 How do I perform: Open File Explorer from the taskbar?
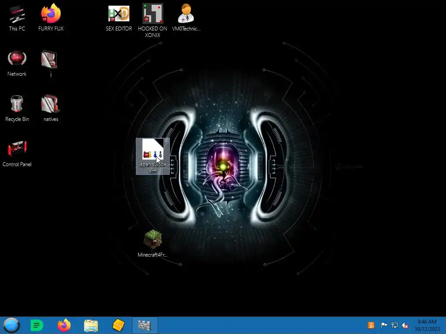coord(91,325)
